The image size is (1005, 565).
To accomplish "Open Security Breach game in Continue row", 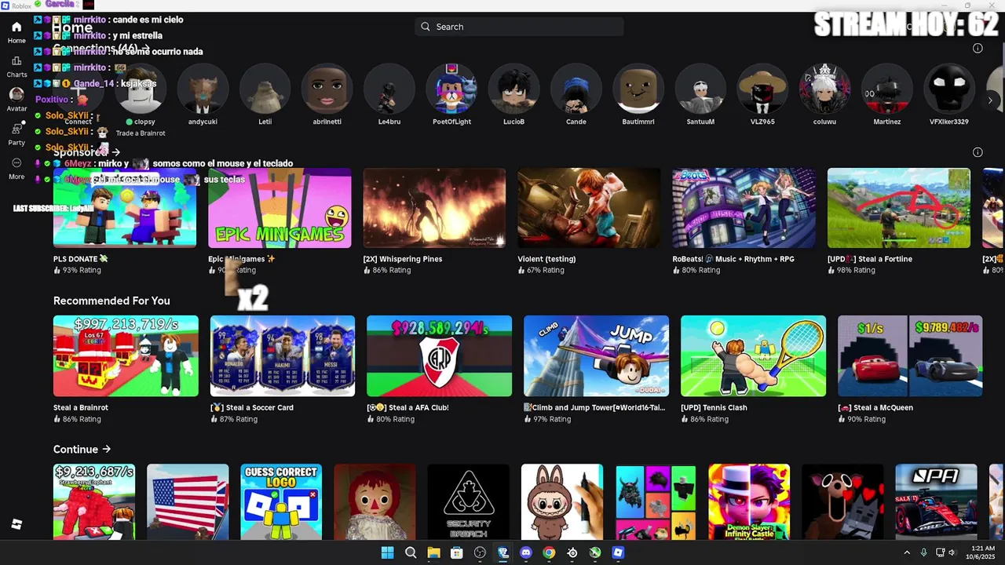I will [x=468, y=502].
